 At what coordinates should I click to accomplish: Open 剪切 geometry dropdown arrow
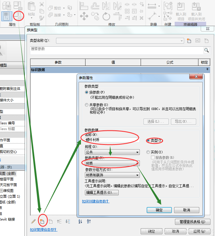64,8
